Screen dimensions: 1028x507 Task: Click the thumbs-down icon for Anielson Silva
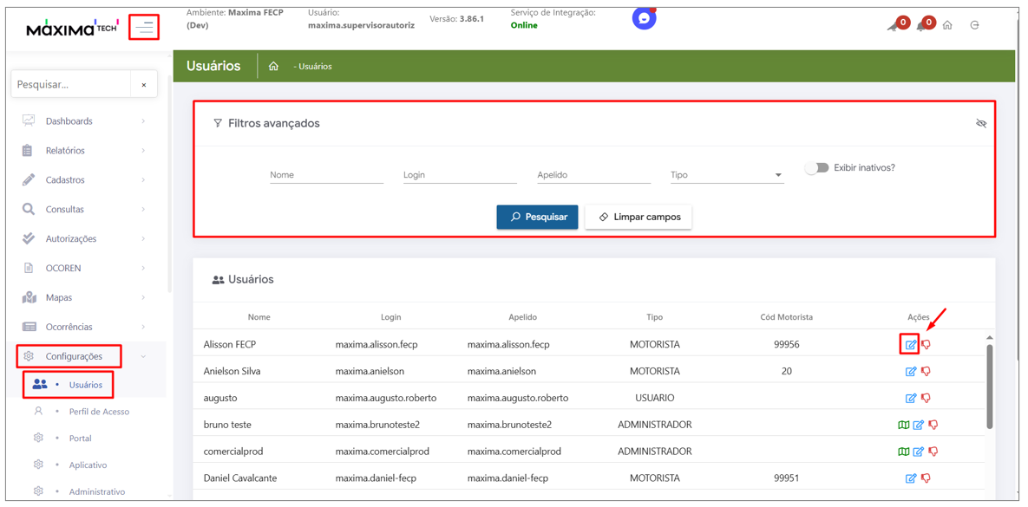coord(926,372)
